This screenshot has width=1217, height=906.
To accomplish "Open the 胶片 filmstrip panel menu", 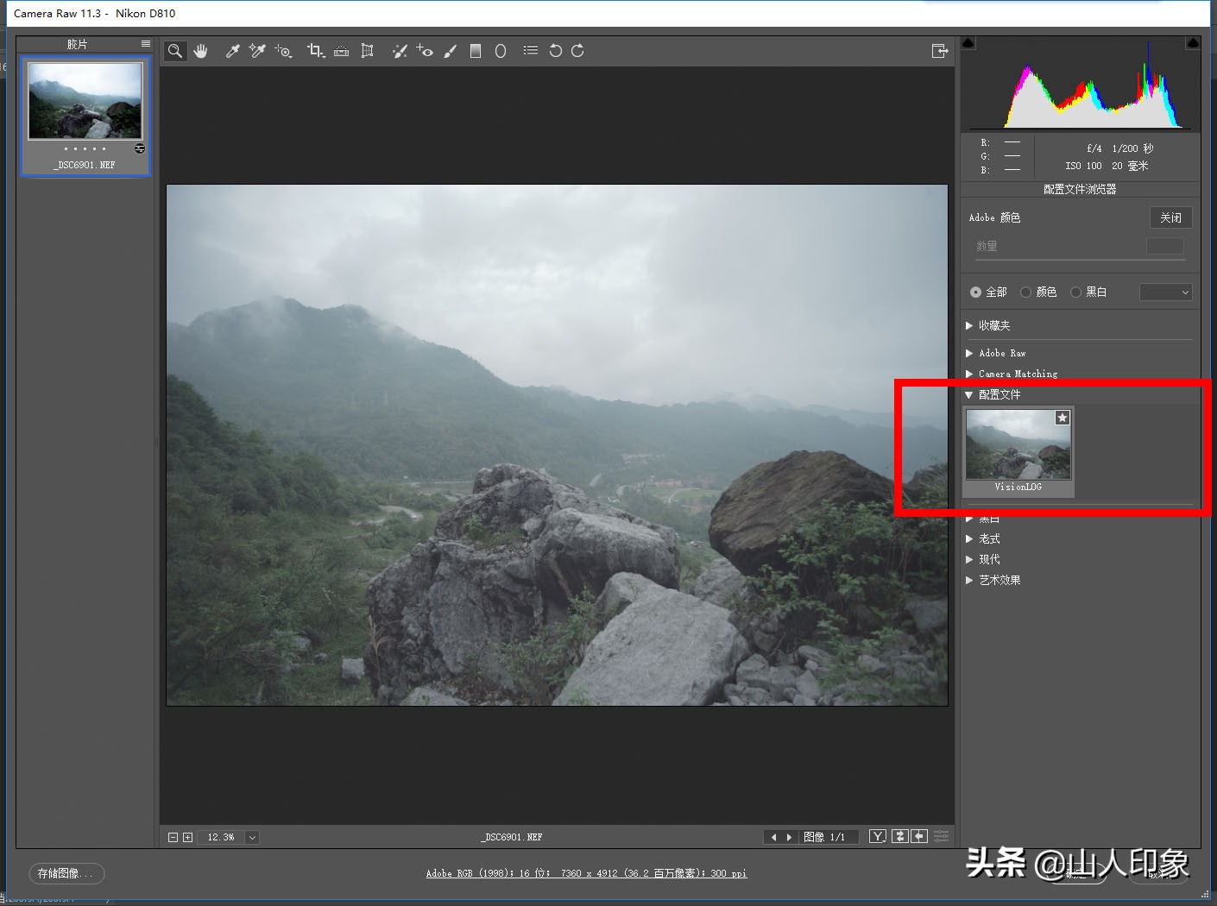I will point(146,44).
